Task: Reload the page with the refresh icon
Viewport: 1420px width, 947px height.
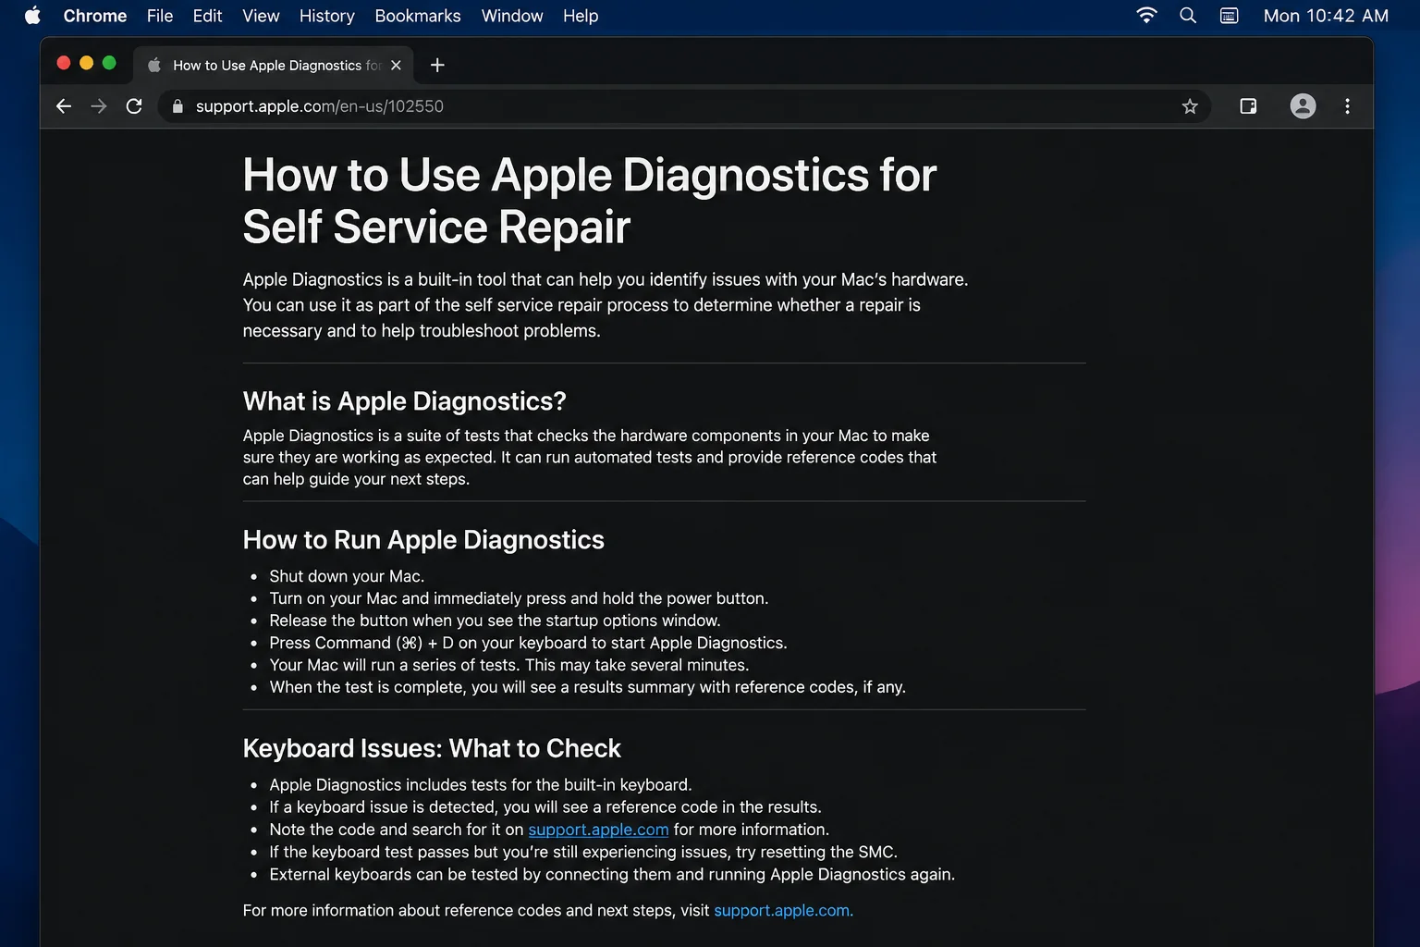Action: (134, 106)
